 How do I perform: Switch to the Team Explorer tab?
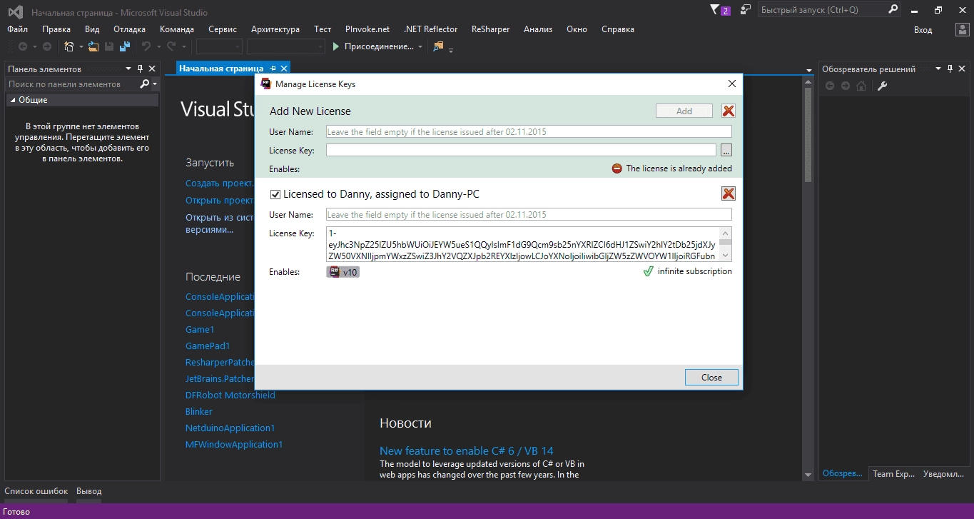coord(893,473)
